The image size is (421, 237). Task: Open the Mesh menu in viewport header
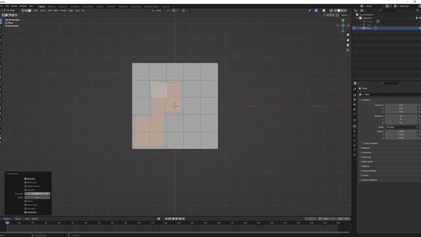(56, 11)
